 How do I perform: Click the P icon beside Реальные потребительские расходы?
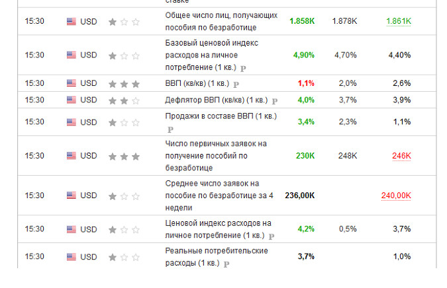(x=226, y=264)
